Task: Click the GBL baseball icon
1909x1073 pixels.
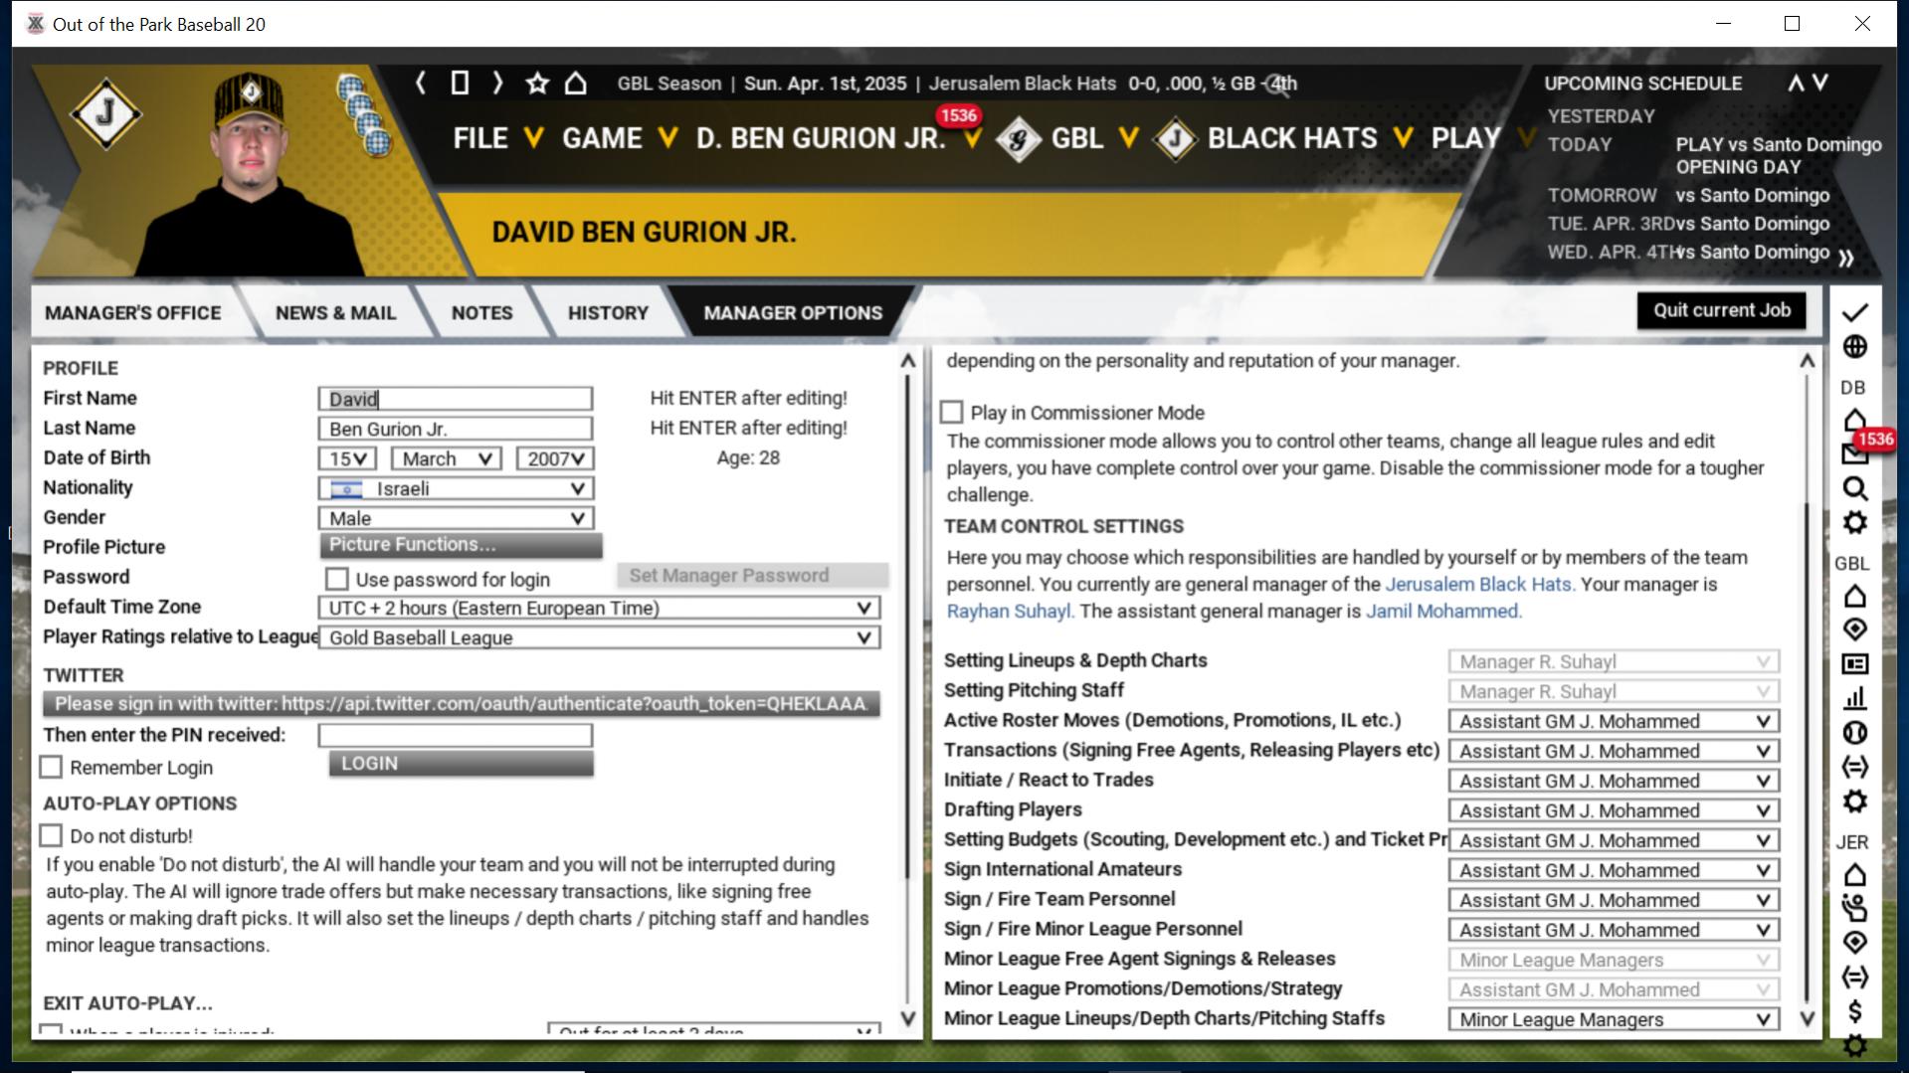Action: pyautogui.click(x=1854, y=733)
